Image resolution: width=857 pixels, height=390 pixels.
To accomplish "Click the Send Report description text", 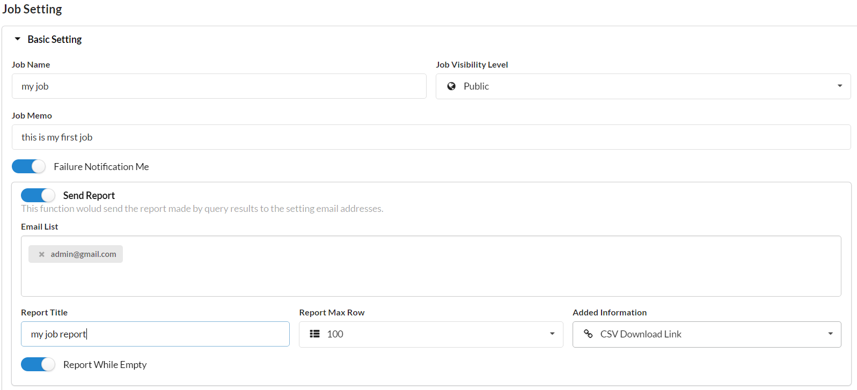I will pos(202,209).
